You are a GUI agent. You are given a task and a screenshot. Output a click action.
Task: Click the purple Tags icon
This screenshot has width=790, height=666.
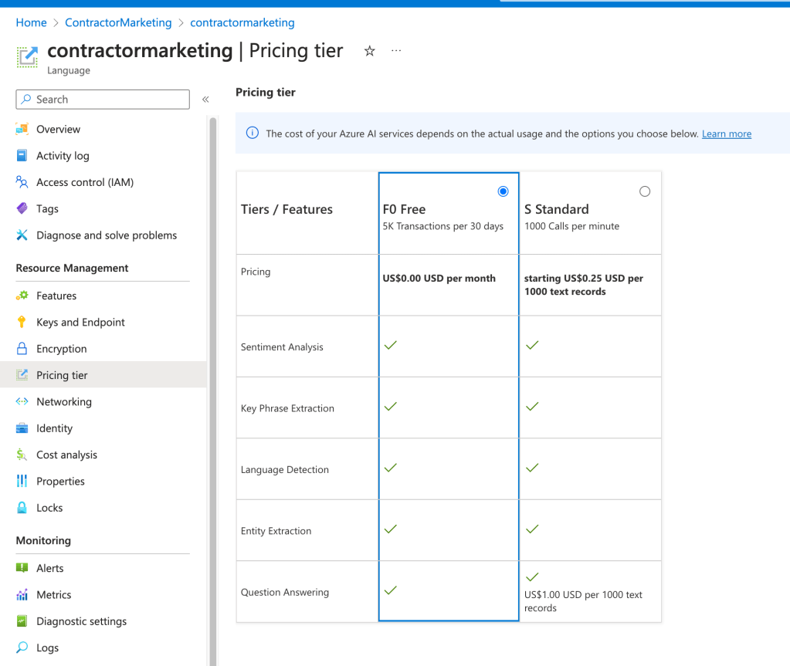click(22, 208)
